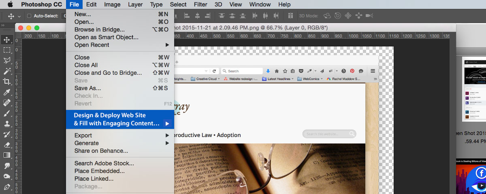Choose Search Adobe Stock...
The height and width of the screenshot is (194, 486).
click(120, 163)
